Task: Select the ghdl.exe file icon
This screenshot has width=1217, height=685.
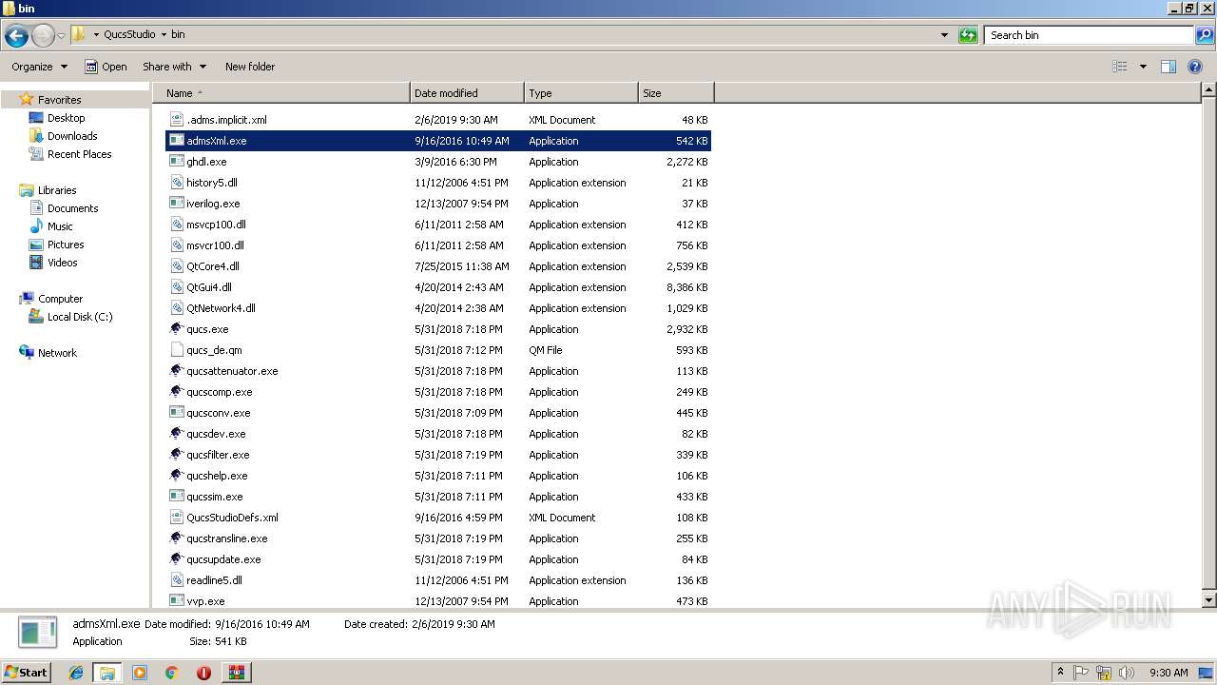Action: (x=176, y=162)
